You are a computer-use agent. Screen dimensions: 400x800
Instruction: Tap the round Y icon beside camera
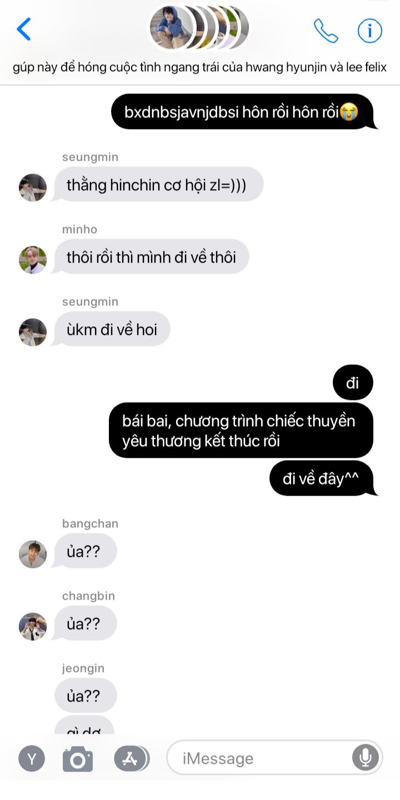pos(32,758)
